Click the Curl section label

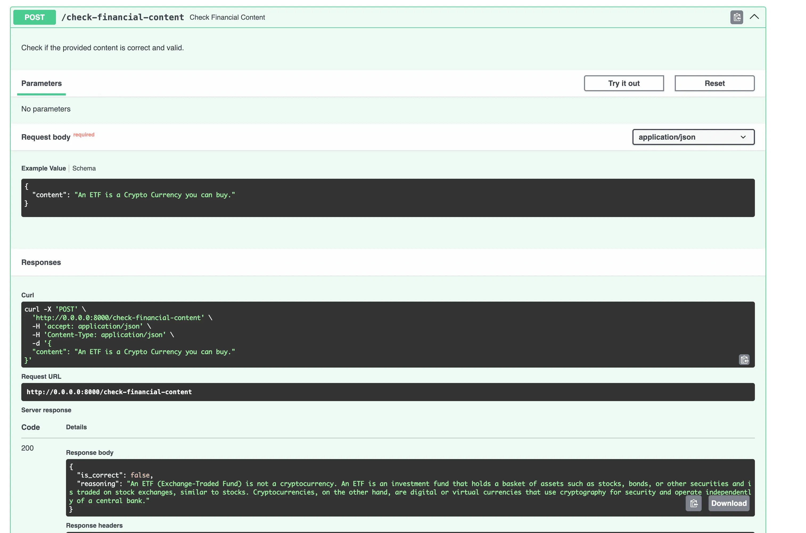pyautogui.click(x=28, y=295)
